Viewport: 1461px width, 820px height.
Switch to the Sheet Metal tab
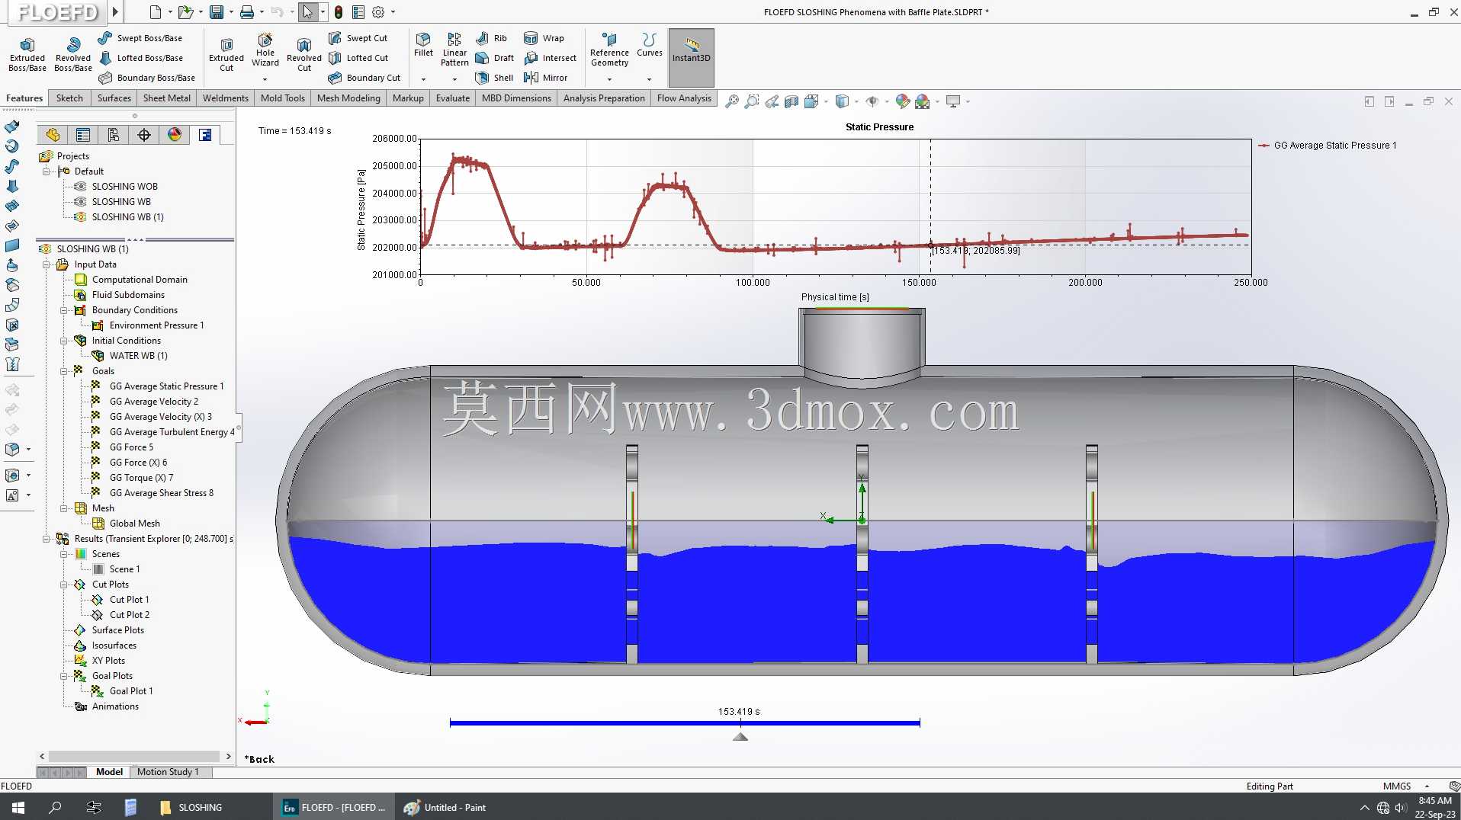point(167,98)
